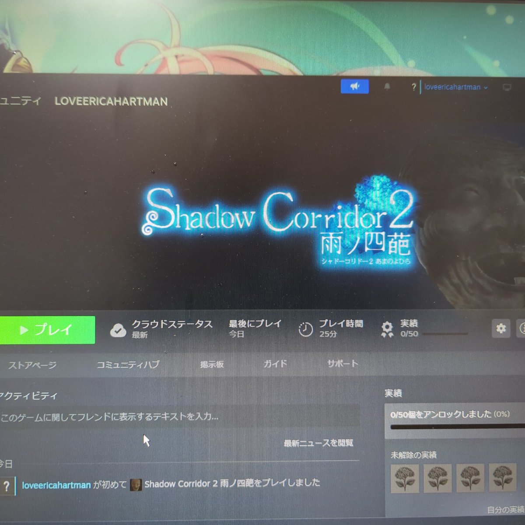Open the loveericahartman account dropdown
Image resolution: width=525 pixels, height=525 pixels.
[455, 87]
